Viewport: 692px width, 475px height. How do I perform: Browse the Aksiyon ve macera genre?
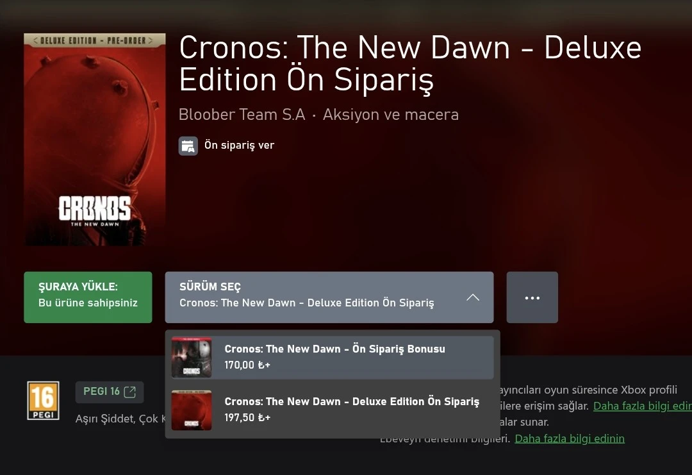(391, 114)
